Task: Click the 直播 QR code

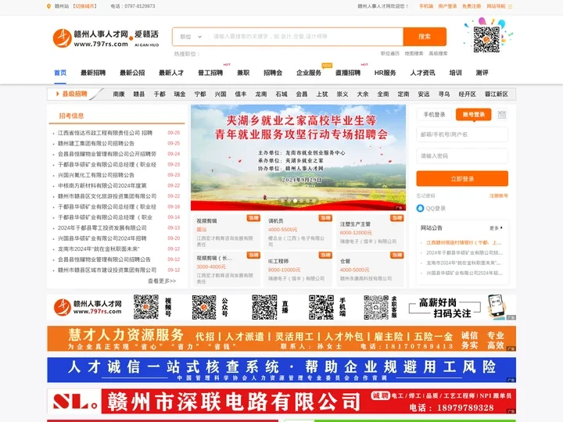Action: (x=264, y=307)
